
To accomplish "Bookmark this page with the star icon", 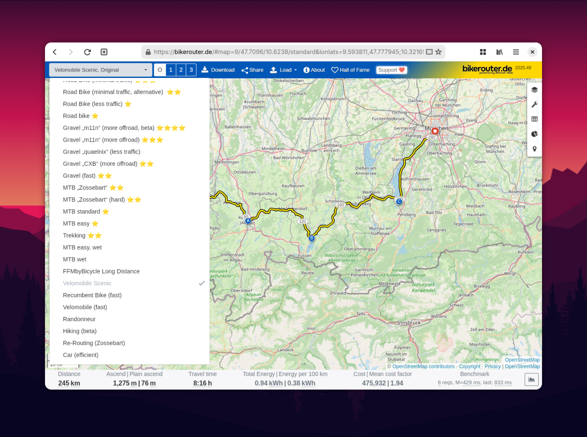I will [x=438, y=52].
